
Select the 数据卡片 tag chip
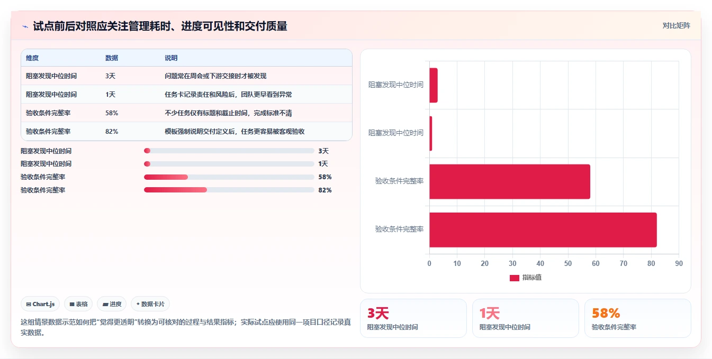pyautogui.click(x=150, y=304)
